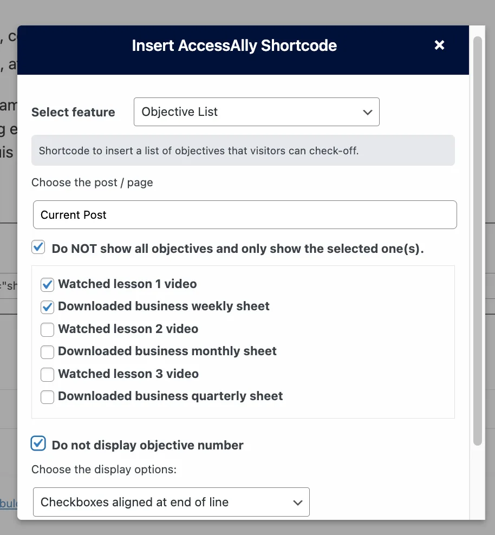495x535 pixels.
Task: Click the chevron arrow on the display options dropdown
Action: pyautogui.click(x=297, y=503)
